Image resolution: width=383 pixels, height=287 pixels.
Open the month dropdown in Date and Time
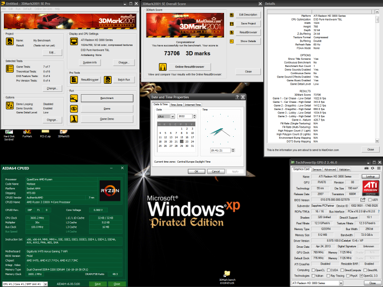point(172,116)
